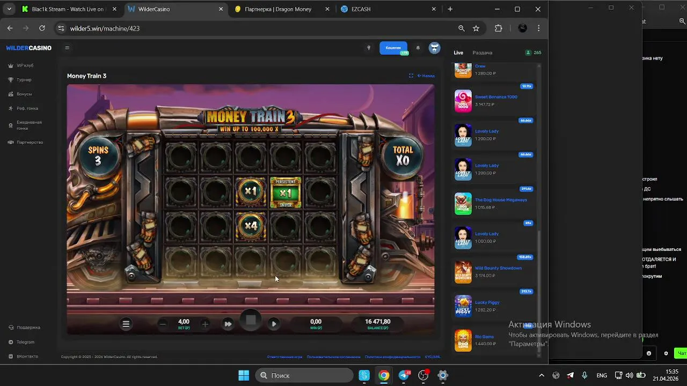
Task: Open Lovely Lady entry with 1 000.00 ₽
Action: point(494,237)
